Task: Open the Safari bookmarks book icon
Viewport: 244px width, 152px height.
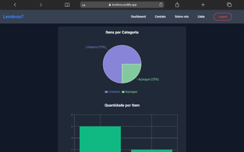Action: (67, 5)
